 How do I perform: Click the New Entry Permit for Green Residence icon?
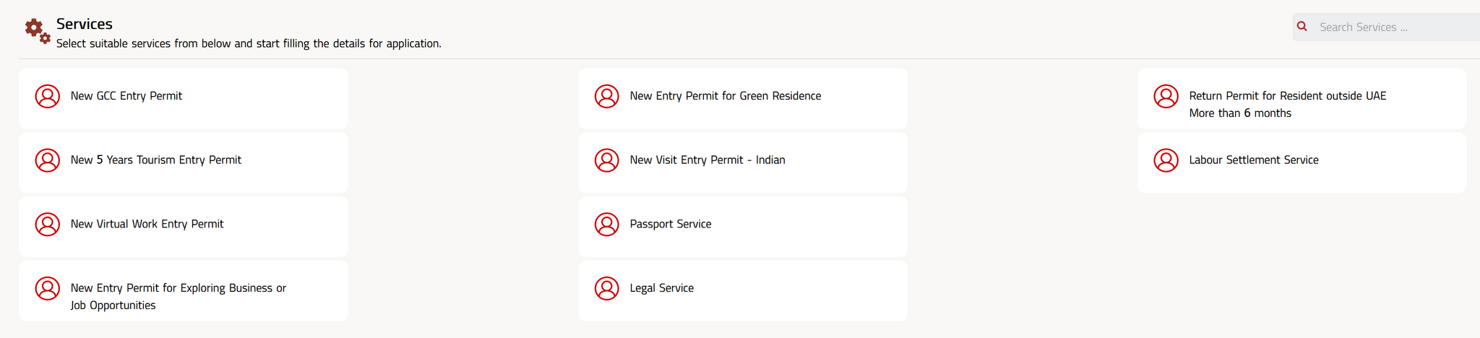[607, 97]
